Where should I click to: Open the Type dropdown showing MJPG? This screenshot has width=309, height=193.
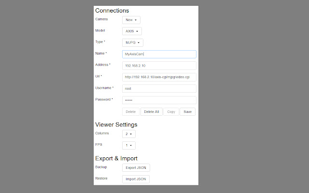(132, 42)
